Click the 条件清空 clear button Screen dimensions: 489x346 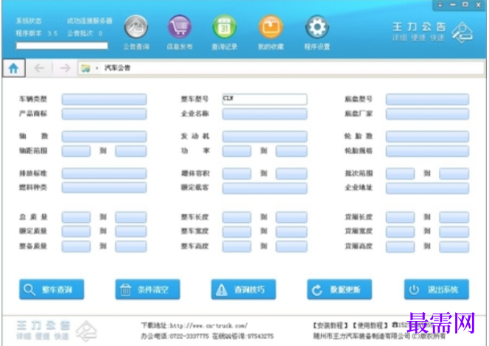point(147,289)
